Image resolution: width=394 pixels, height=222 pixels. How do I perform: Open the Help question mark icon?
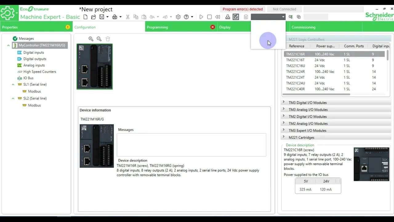point(186,17)
